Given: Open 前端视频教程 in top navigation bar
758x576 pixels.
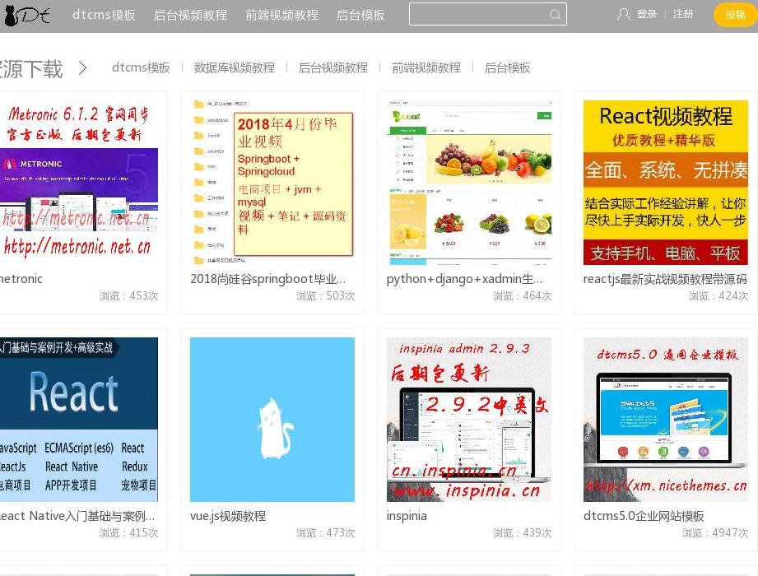Looking at the screenshot, I should [281, 15].
